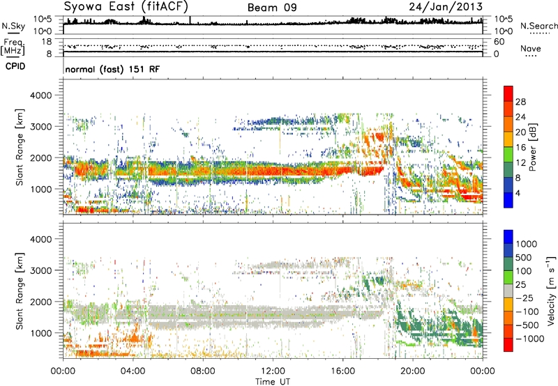558x386 pixels.
Task: Click the 'N.Search' legend label
Action: pos(539,26)
